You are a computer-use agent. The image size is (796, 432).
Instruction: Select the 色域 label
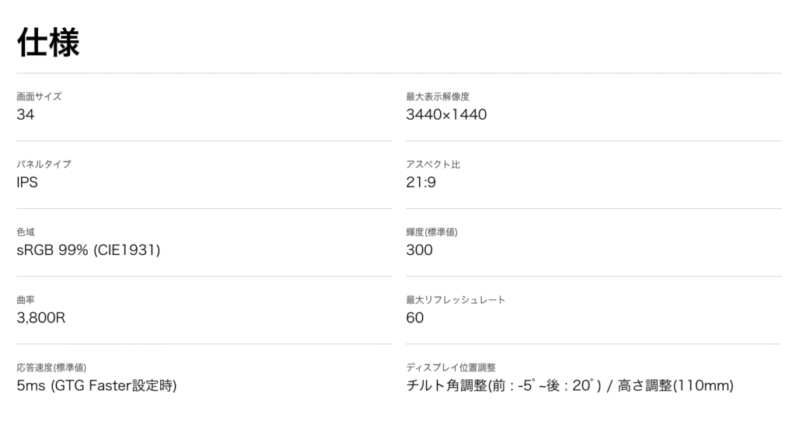pyautogui.click(x=26, y=232)
